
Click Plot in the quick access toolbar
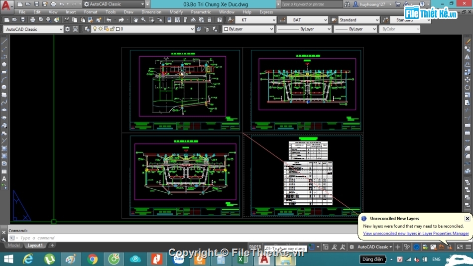(53, 4)
